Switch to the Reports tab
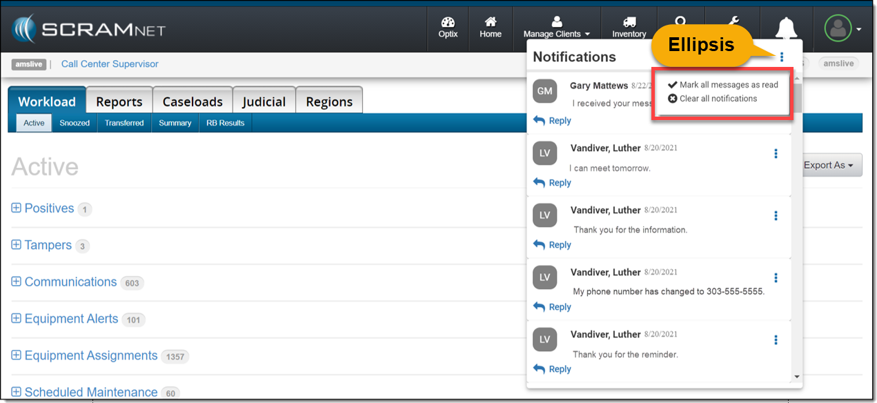The width and height of the screenshot is (877, 403). 119,101
